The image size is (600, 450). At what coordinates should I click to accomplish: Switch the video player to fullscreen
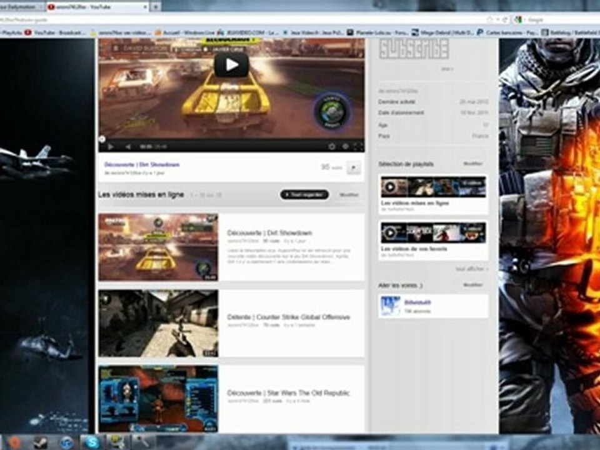point(358,146)
